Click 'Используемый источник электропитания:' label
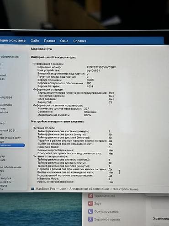The width and height of the screenshot is (169, 226). click(x=65, y=176)
